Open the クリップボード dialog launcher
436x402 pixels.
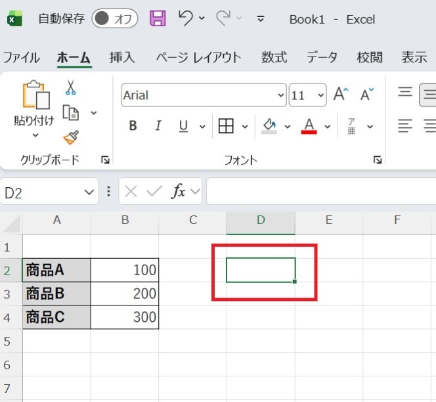pyautogui.click(x=105, y=160)
